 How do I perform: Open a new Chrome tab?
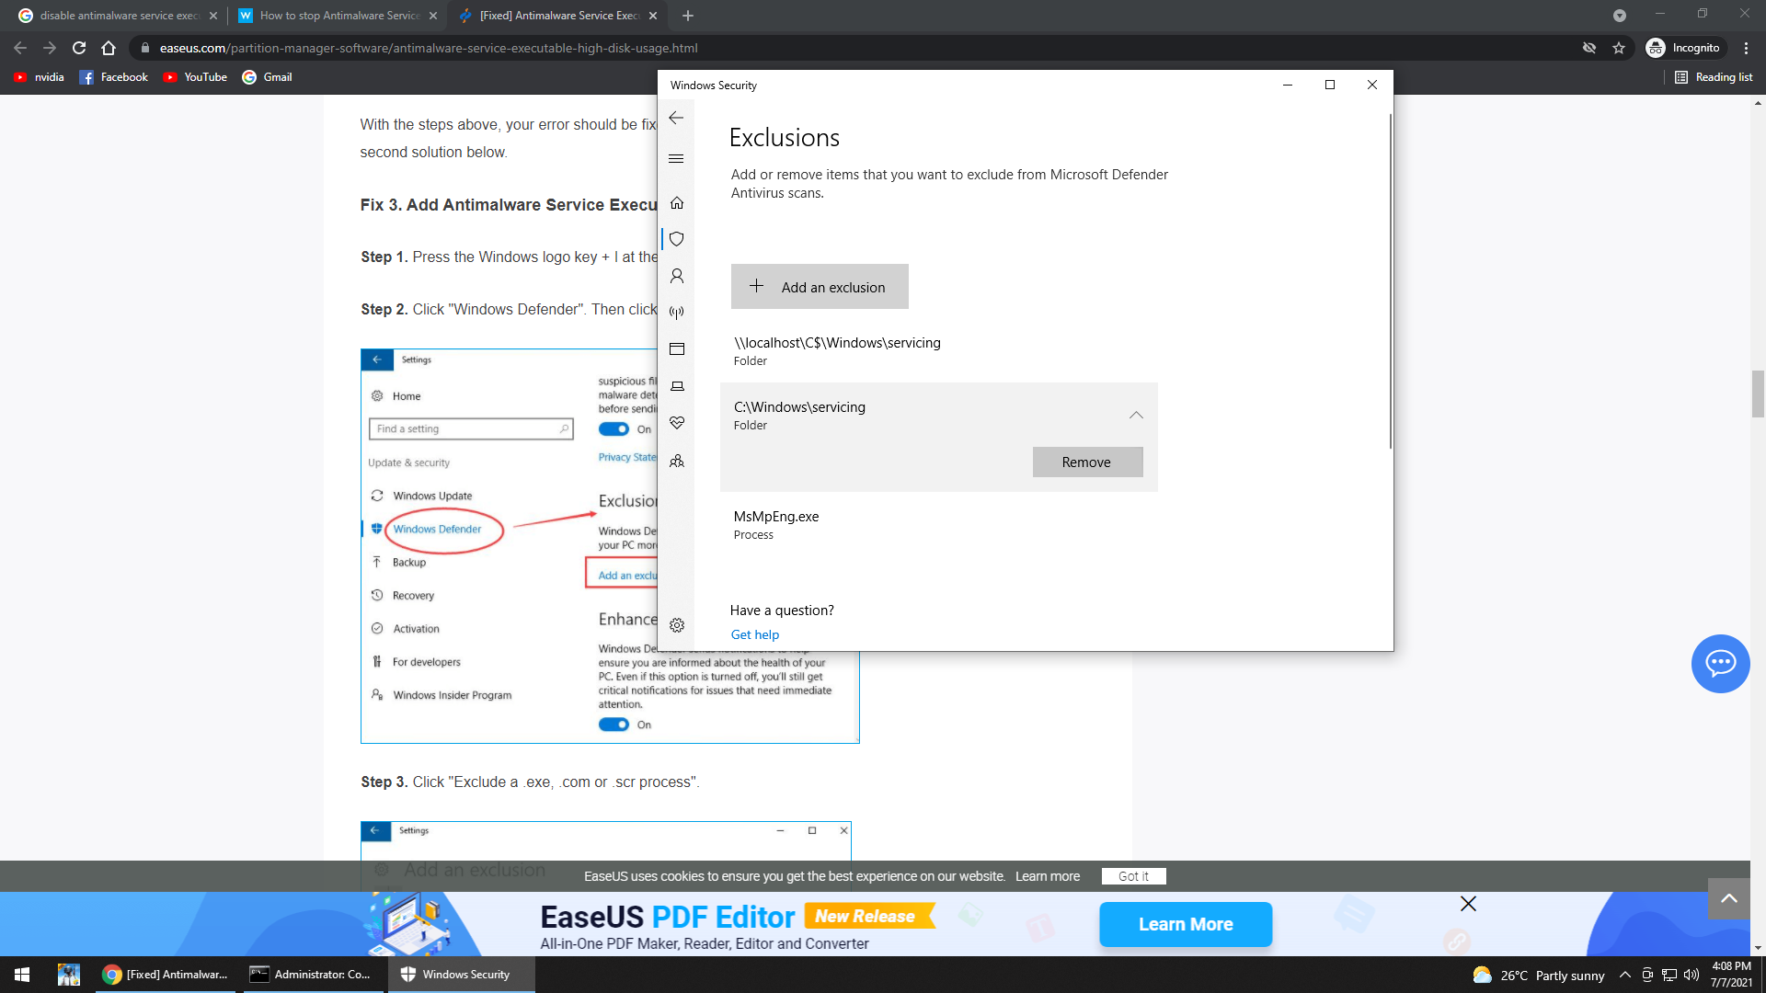click(x=688, y=16)
